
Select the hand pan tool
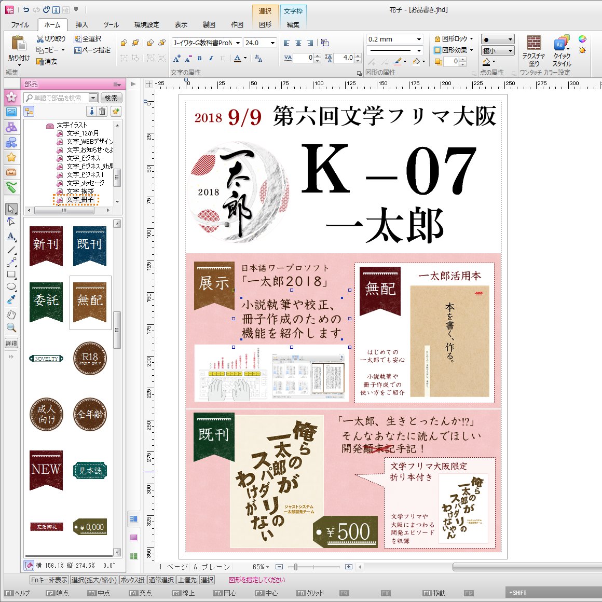[11, 315]
